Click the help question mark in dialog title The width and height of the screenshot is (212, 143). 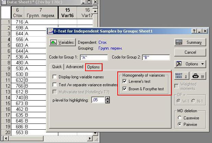[194, 31]
